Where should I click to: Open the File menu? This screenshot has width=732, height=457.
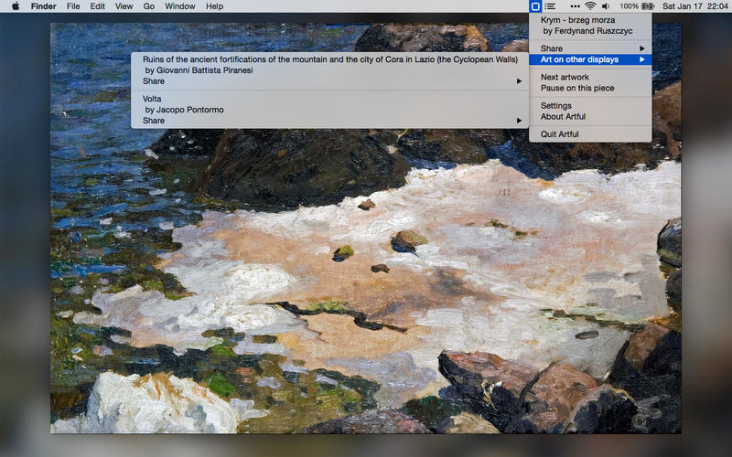[x=73, y=6]
